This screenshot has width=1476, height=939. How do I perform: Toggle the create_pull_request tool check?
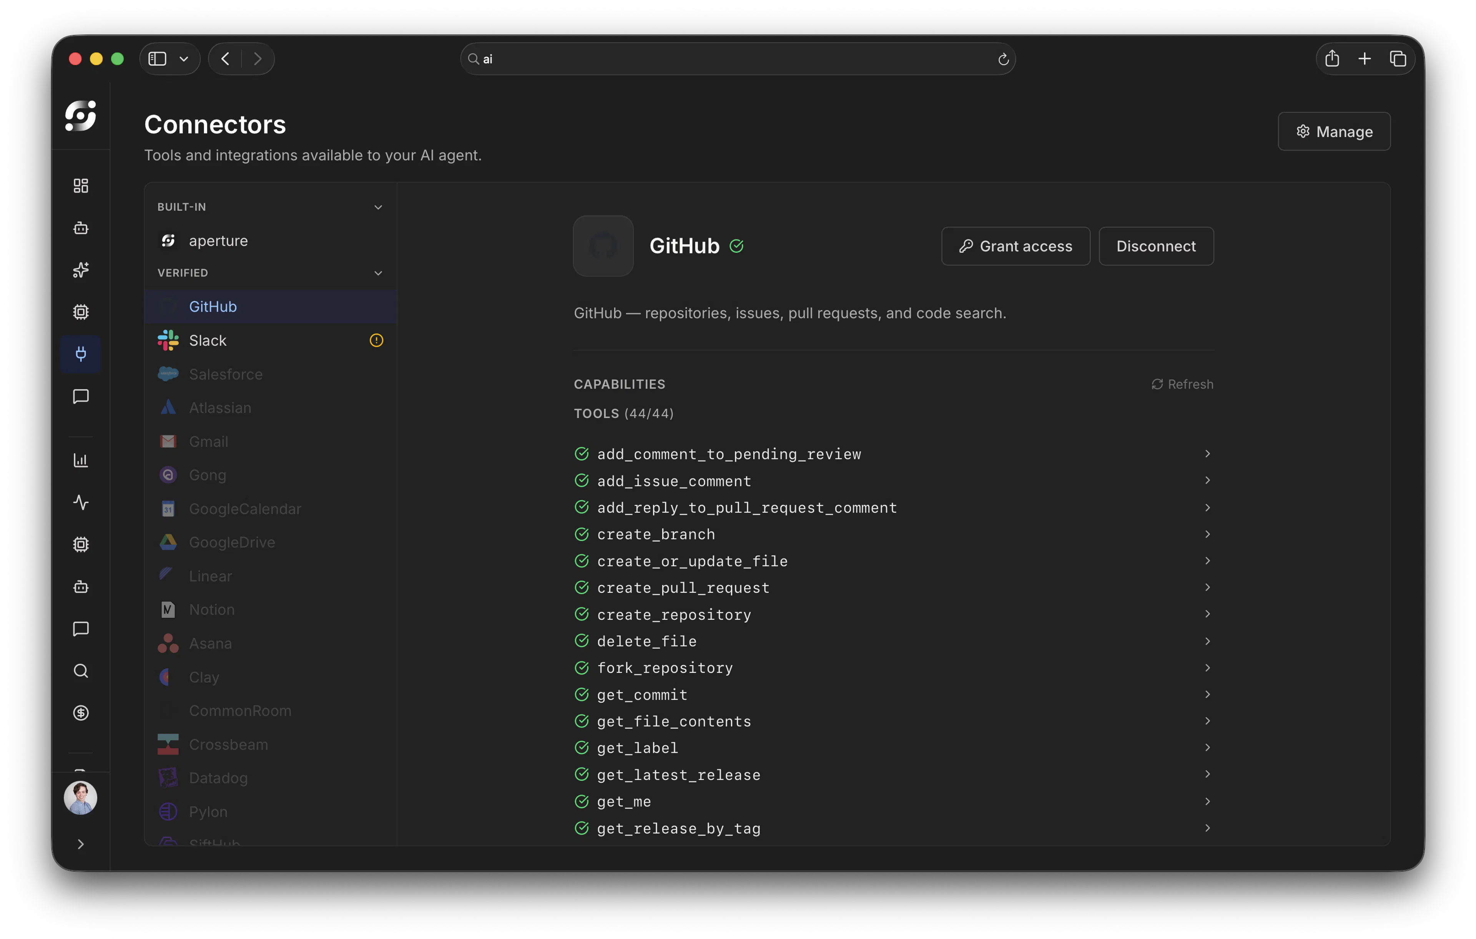coord(582,587)
